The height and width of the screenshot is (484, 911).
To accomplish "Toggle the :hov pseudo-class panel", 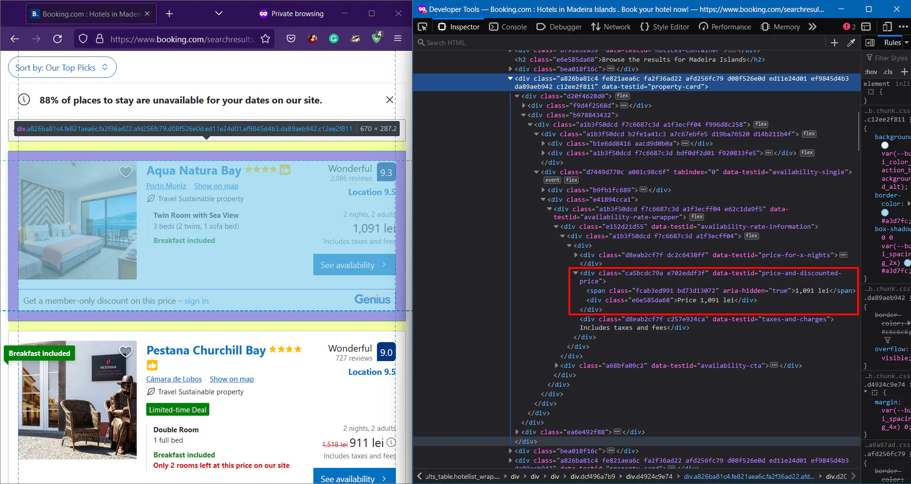I will 871,72.
